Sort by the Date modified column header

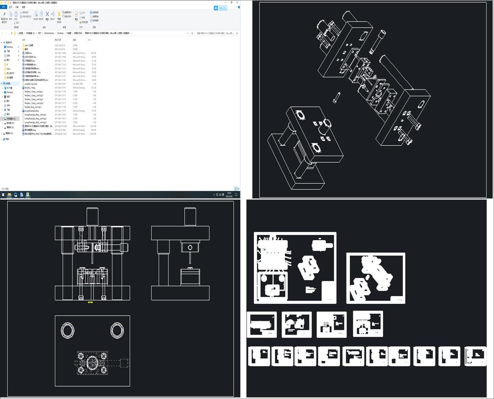coord(58,40)
